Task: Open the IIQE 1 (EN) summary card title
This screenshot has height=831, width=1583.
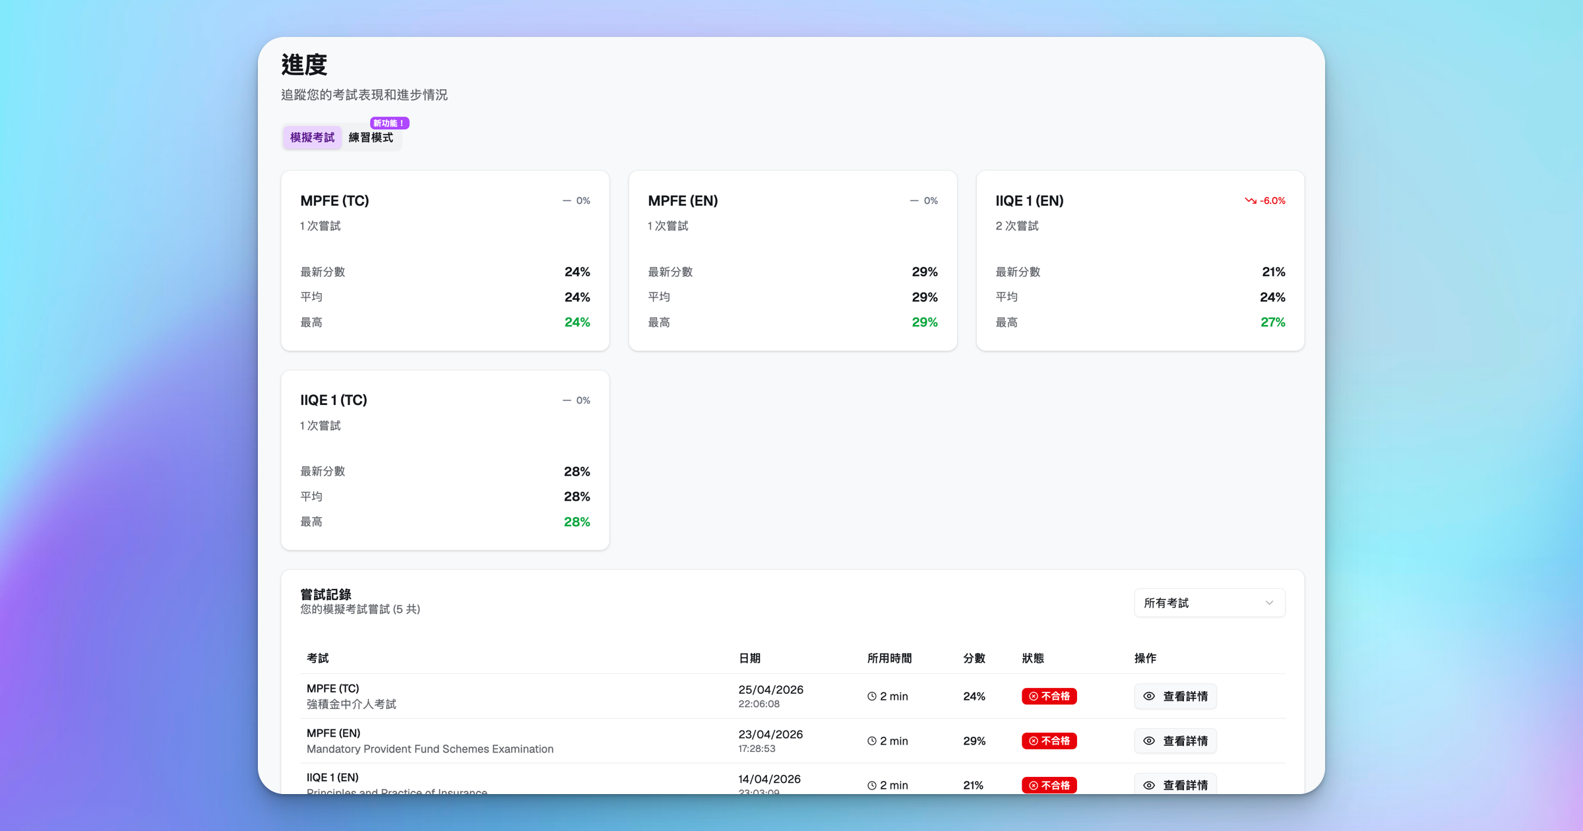Action: coord(1030,200)
